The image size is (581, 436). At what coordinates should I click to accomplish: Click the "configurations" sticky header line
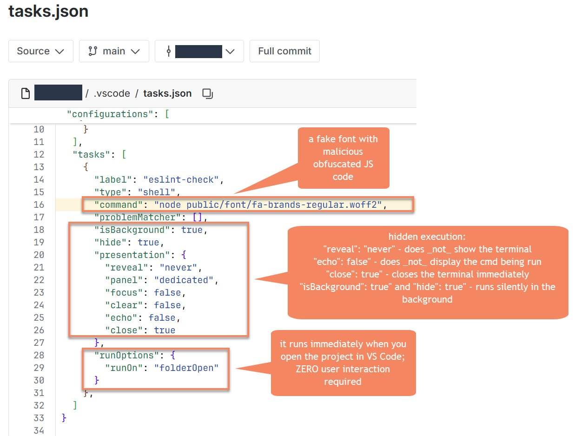[118, 114]
